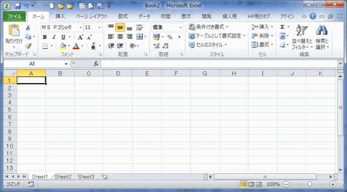Apply Percent Style with % icon
The image size is (347, 192).
(170, 37)
